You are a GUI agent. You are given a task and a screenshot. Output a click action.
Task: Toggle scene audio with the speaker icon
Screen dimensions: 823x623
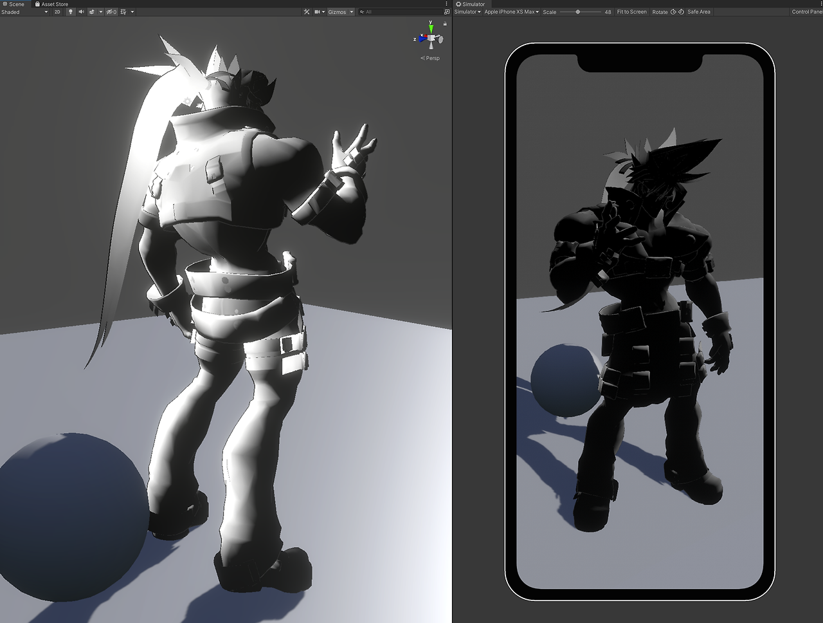tap(82, 12)
